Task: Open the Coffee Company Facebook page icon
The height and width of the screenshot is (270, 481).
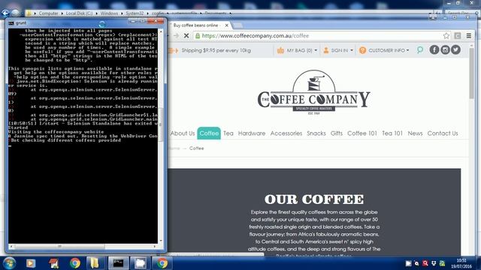Action: [434, 49]
